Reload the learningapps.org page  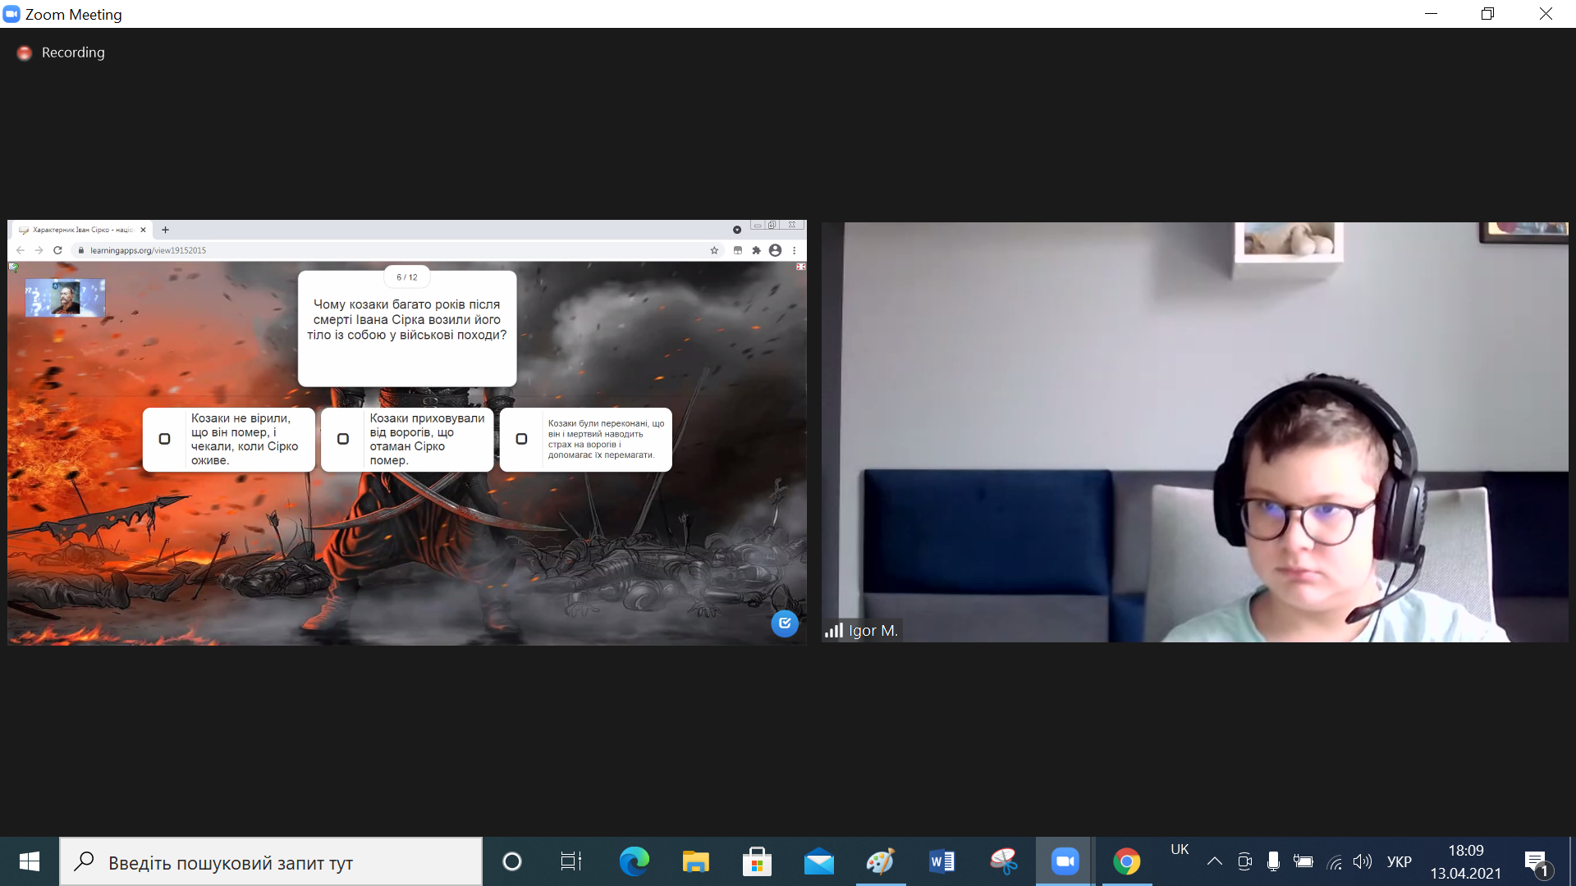coord(57,250)
